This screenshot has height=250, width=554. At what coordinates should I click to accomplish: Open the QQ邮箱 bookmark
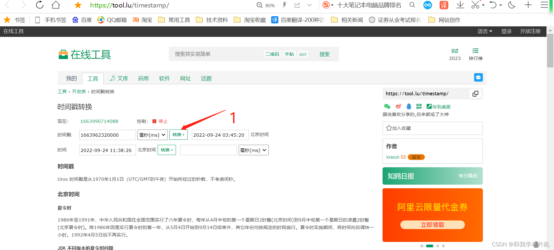point(112,20)
